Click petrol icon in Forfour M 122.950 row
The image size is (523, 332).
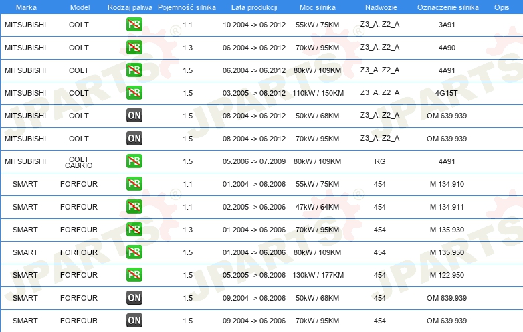pos(134,275)
